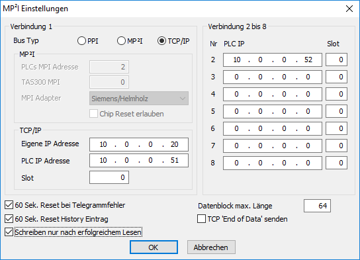Close the MP²I Einstellungen dialog

pos(349,9)
